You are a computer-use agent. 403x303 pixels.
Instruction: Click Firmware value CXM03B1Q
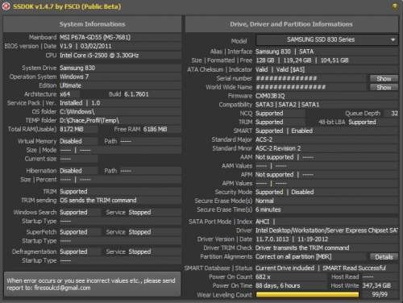pos(270,96)
